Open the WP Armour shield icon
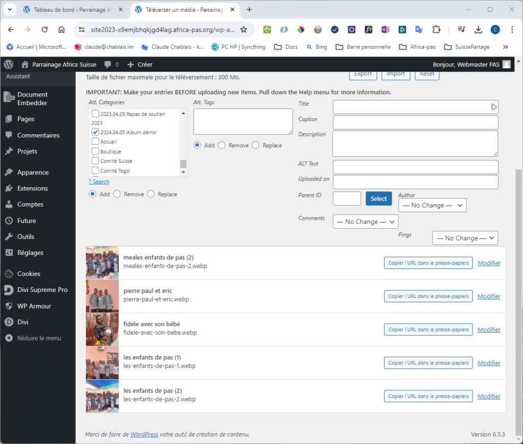The image size is (523, 444). (x=9, y=306)
